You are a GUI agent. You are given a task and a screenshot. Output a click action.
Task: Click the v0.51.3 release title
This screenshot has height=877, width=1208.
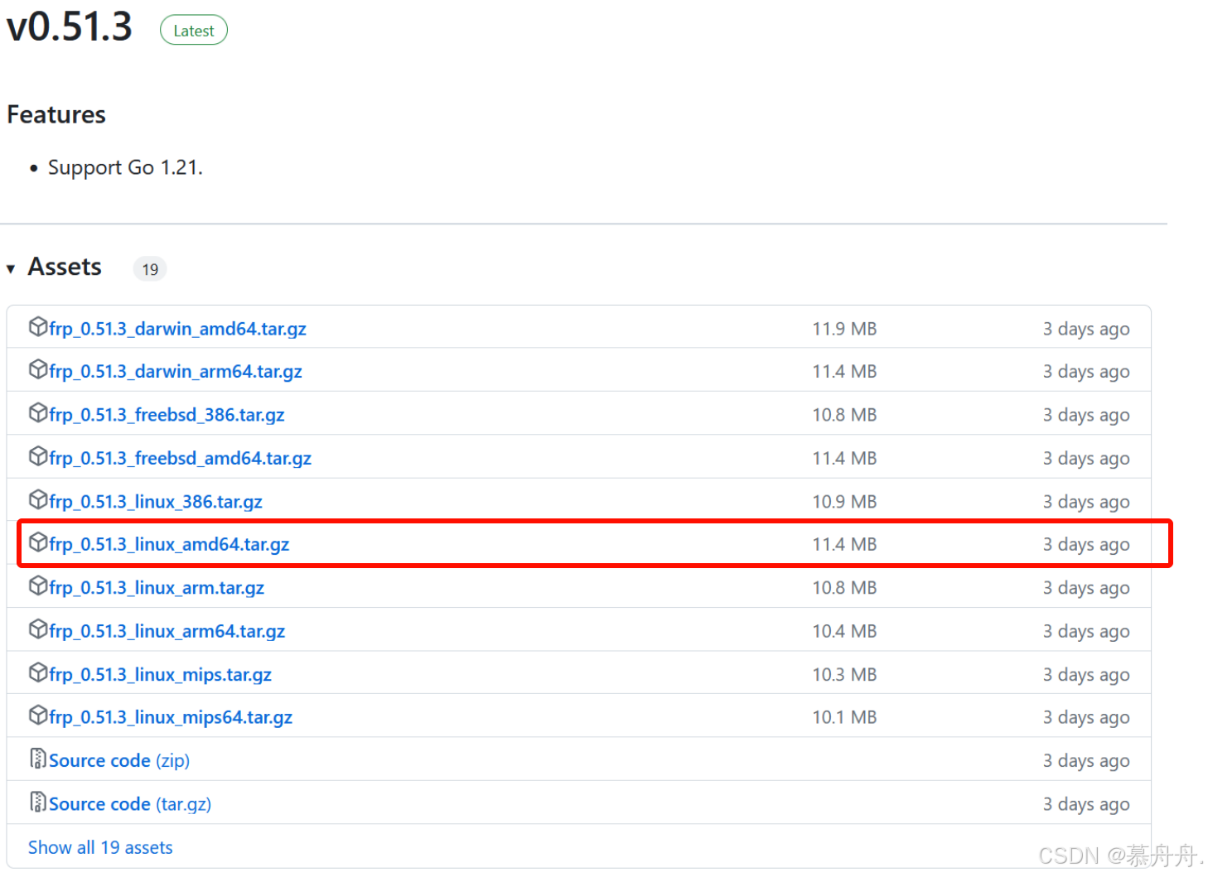point(70,27)
